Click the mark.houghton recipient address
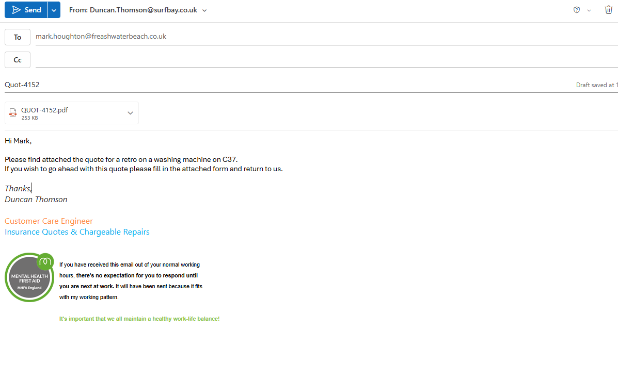Viewport: 618px width, 380px height. [x=101, y=36]
